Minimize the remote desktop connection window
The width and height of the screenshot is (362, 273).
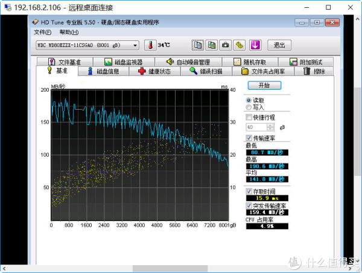click(x=306, y=8)
